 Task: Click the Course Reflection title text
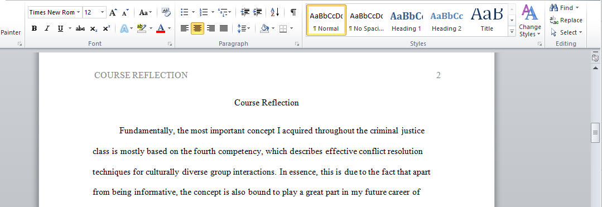267,103
